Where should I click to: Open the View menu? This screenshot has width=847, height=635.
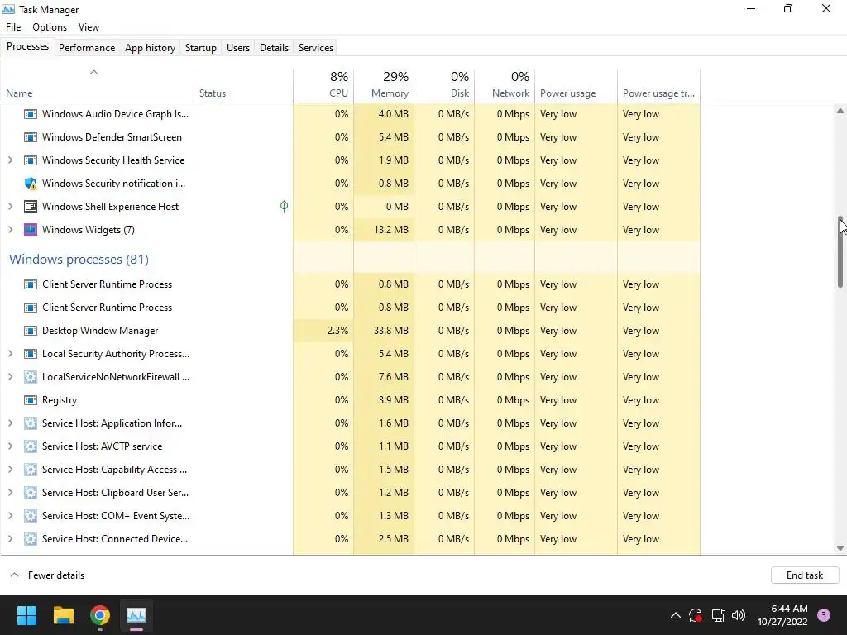coord(89,27)
